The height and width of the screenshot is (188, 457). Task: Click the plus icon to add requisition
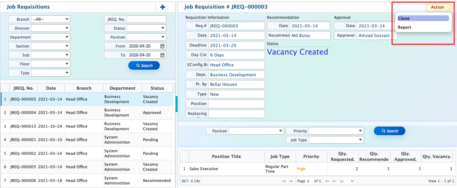(x=162, y=7)
